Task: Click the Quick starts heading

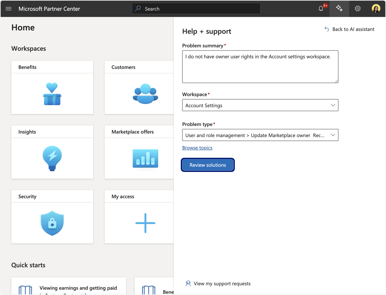Action: click(28, 265)
